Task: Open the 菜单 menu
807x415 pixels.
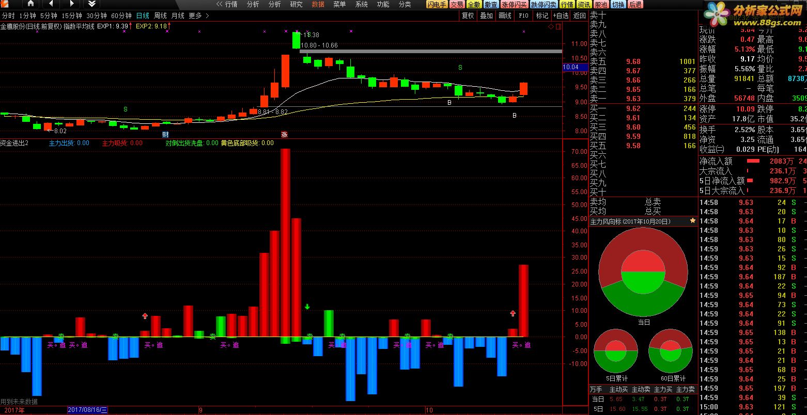Action: (340, 4)
